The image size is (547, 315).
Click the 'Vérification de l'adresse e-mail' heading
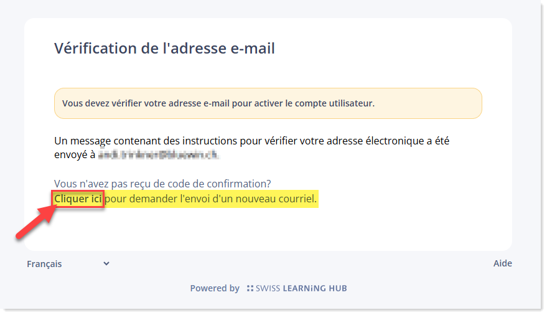[x=164, y=48]
